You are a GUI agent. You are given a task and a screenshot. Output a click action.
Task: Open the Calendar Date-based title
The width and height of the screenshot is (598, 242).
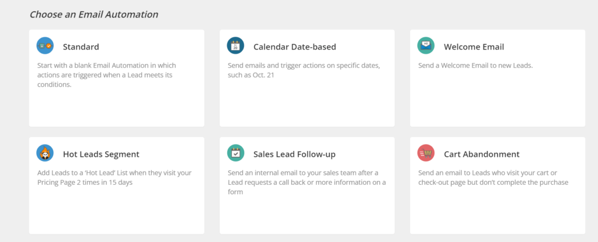[295, 47]
